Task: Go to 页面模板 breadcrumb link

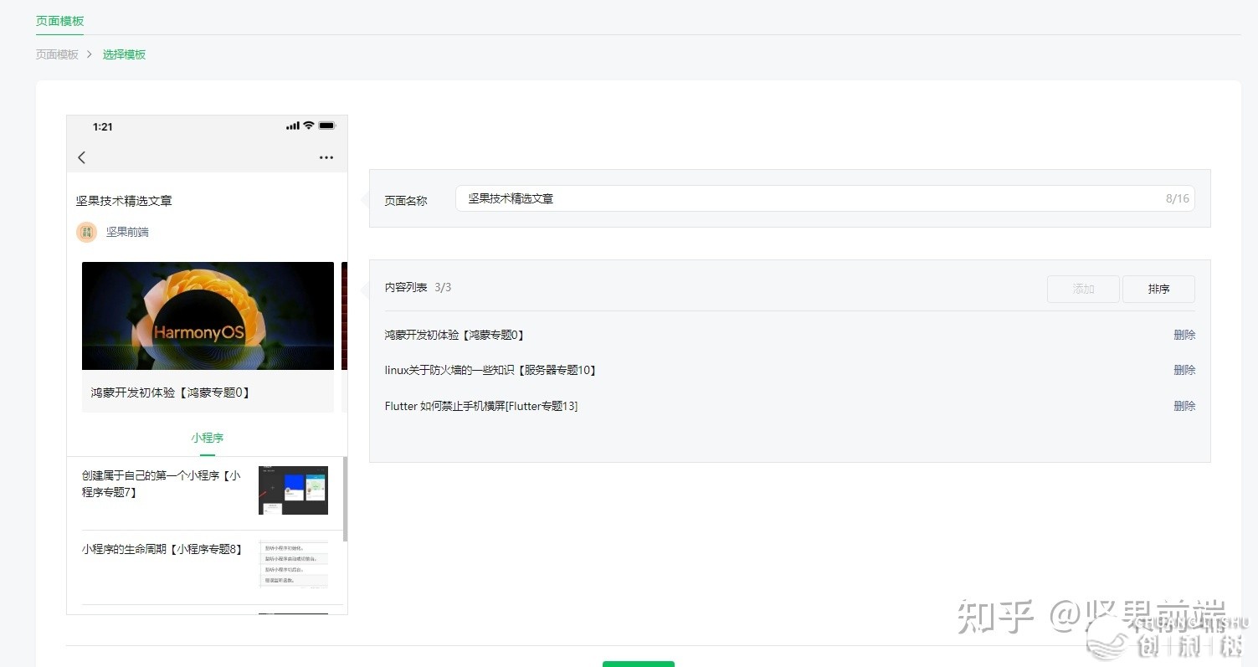Action: pyautogui.click(x=57, y=54)
